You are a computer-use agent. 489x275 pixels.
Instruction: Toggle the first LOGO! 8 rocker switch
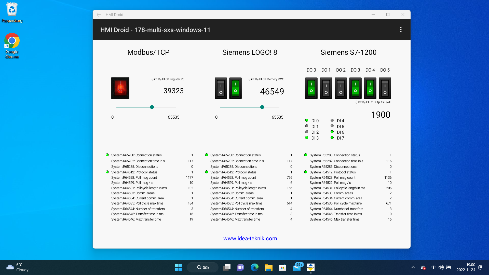[221, 88]
